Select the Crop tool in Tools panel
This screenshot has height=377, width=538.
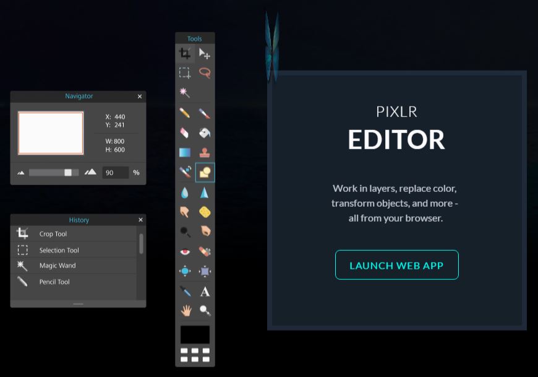185,54
